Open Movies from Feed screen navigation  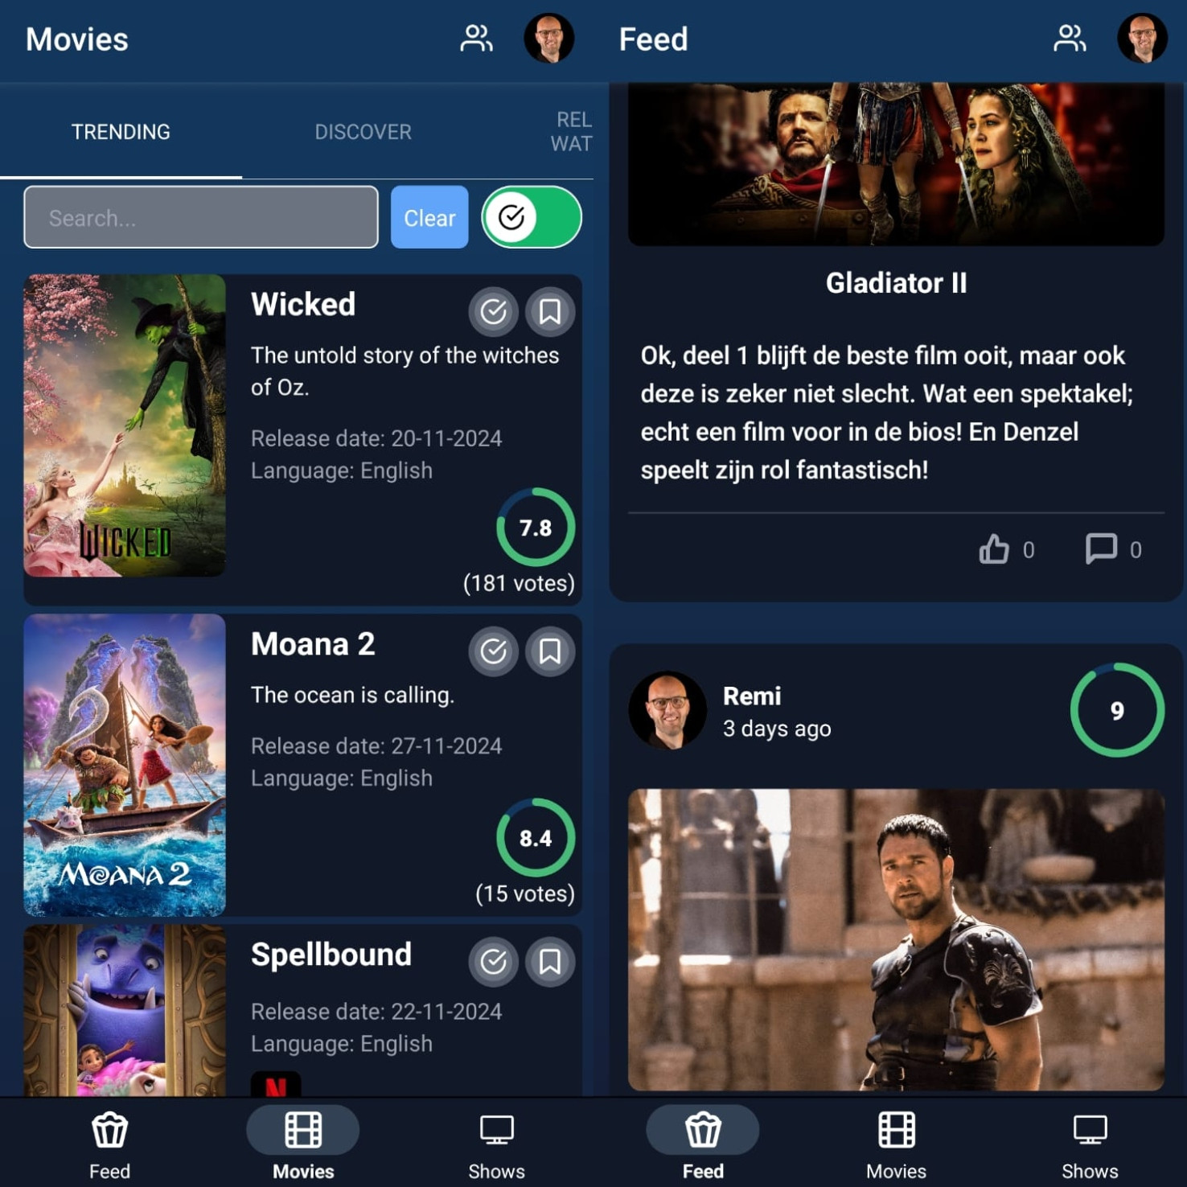click(x=896, y=1145)
